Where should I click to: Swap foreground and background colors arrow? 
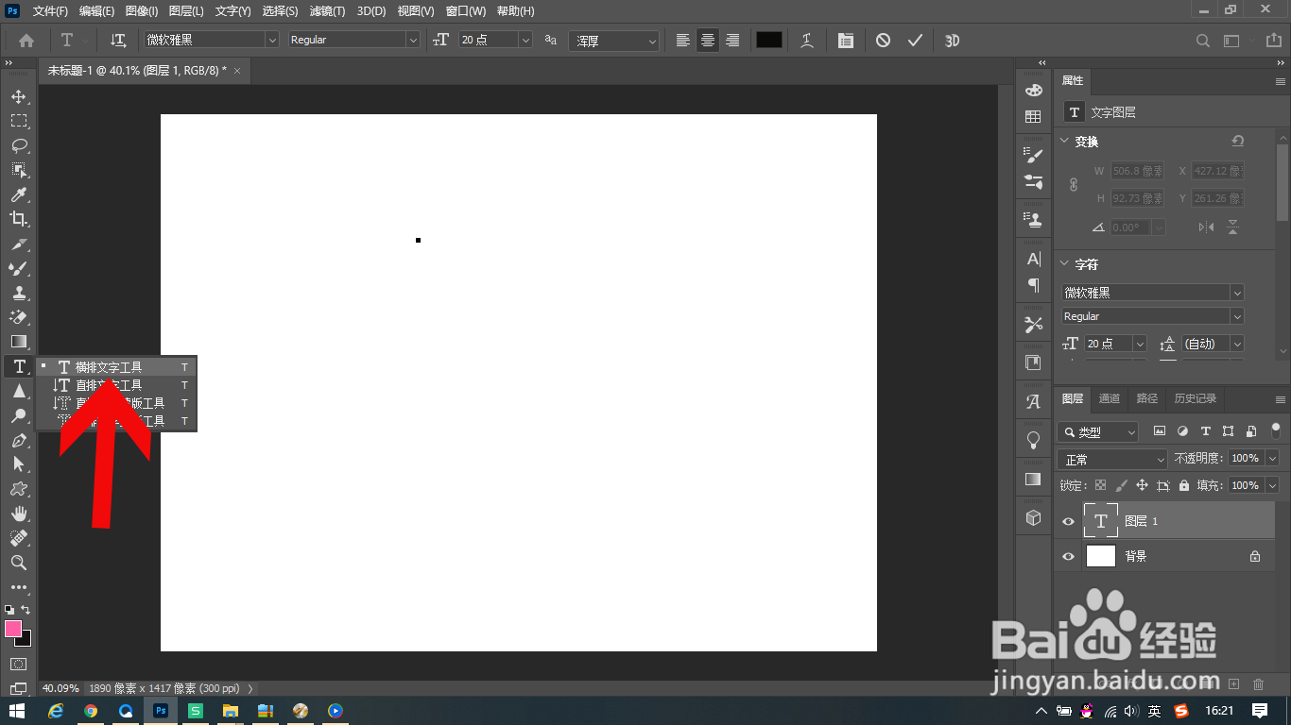pos(26,610)
